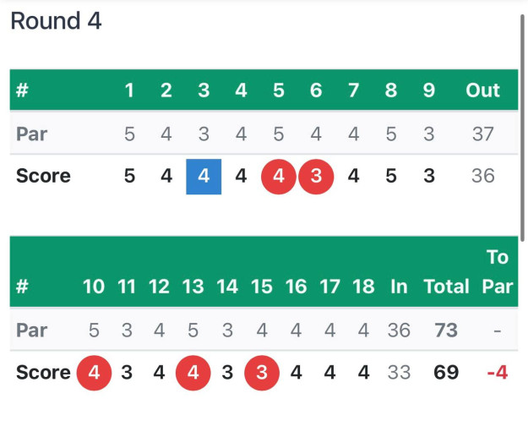Click the Round 4 heading

coord(56,20)
